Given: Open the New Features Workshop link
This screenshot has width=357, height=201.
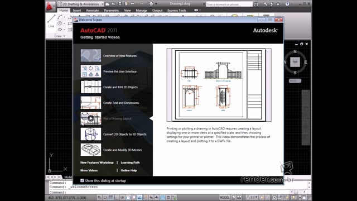Looking at the screenshot, I should click(97, 162).
